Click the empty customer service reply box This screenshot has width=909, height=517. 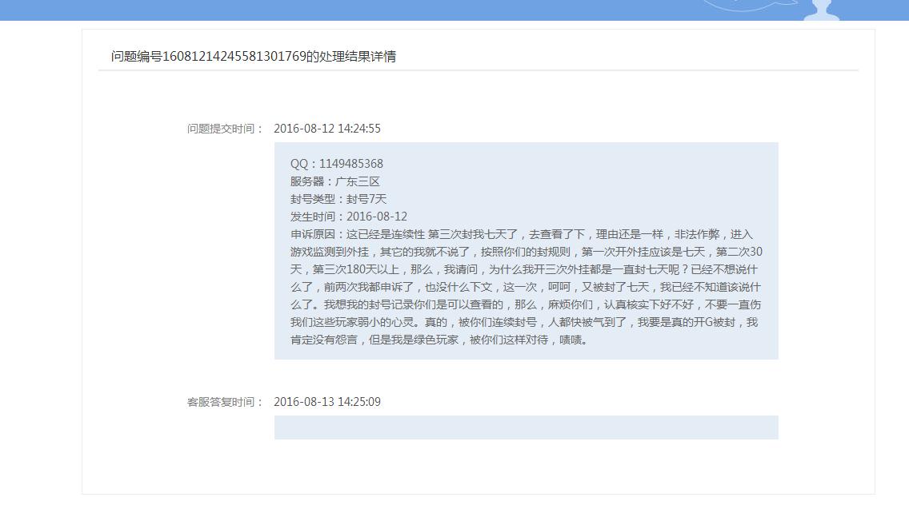click(x=524, y=427)
